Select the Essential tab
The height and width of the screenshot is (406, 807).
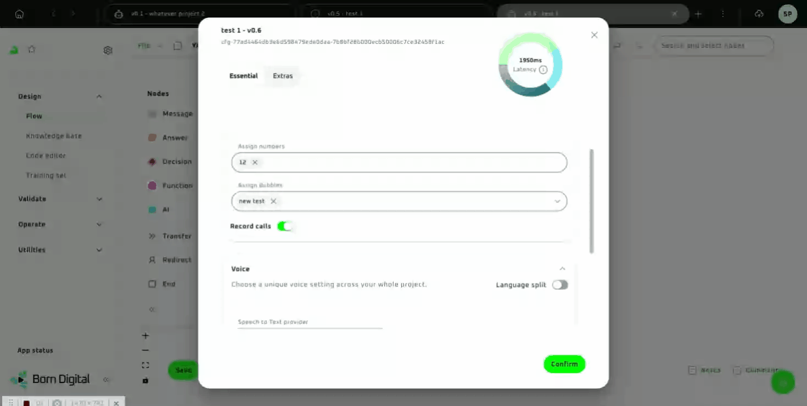(243, 76)
